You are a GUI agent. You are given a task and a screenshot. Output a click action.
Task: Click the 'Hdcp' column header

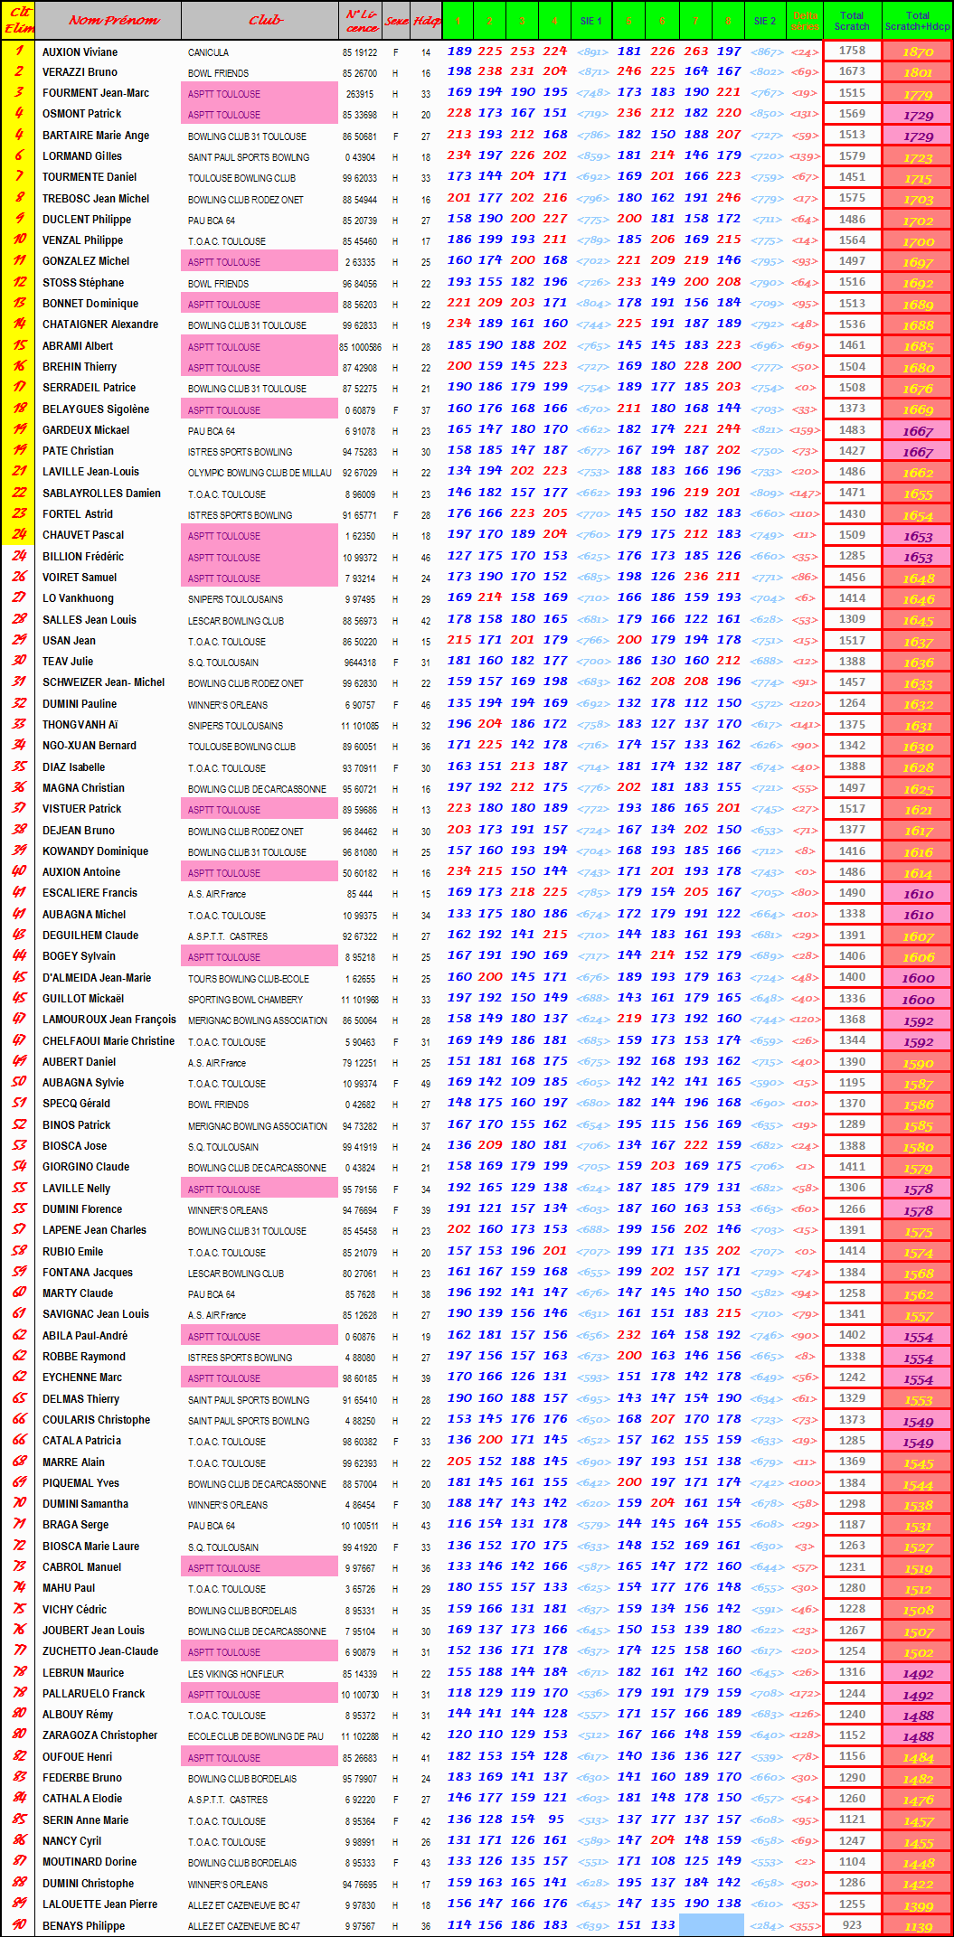(426, 20)
